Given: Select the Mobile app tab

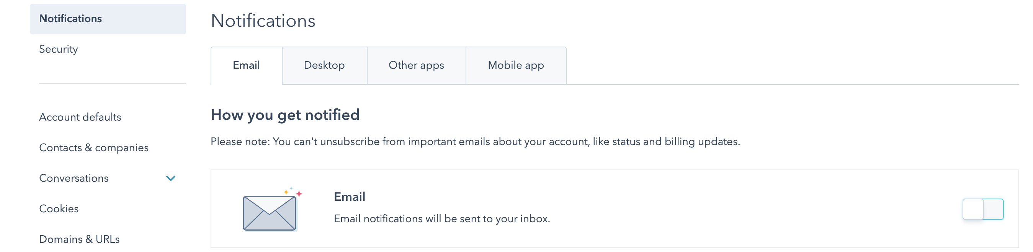Looking at the screenshot, I should tap(515, 66).
